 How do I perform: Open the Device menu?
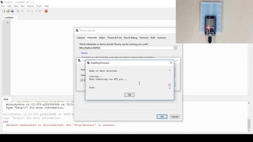click(x=30, y=6)
